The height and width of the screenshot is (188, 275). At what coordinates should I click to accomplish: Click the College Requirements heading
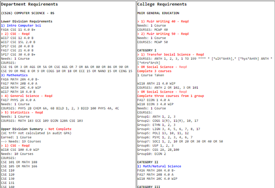[x=162, y=4]
